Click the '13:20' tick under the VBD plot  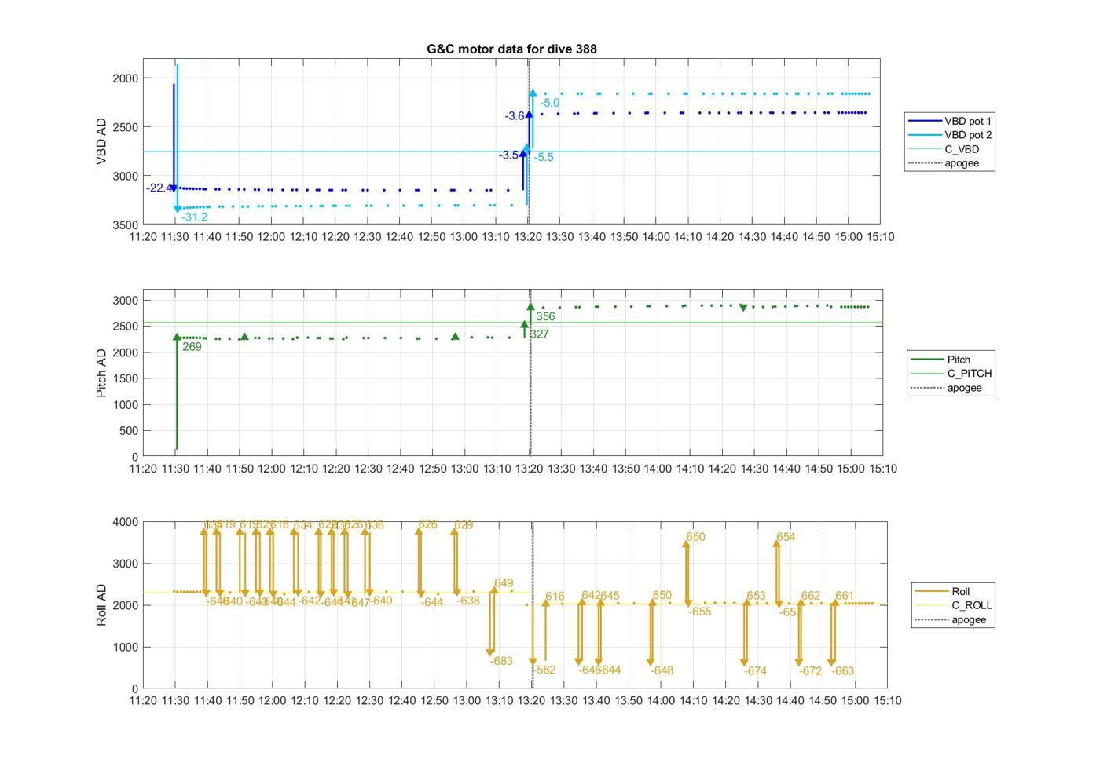pos(528,236)
